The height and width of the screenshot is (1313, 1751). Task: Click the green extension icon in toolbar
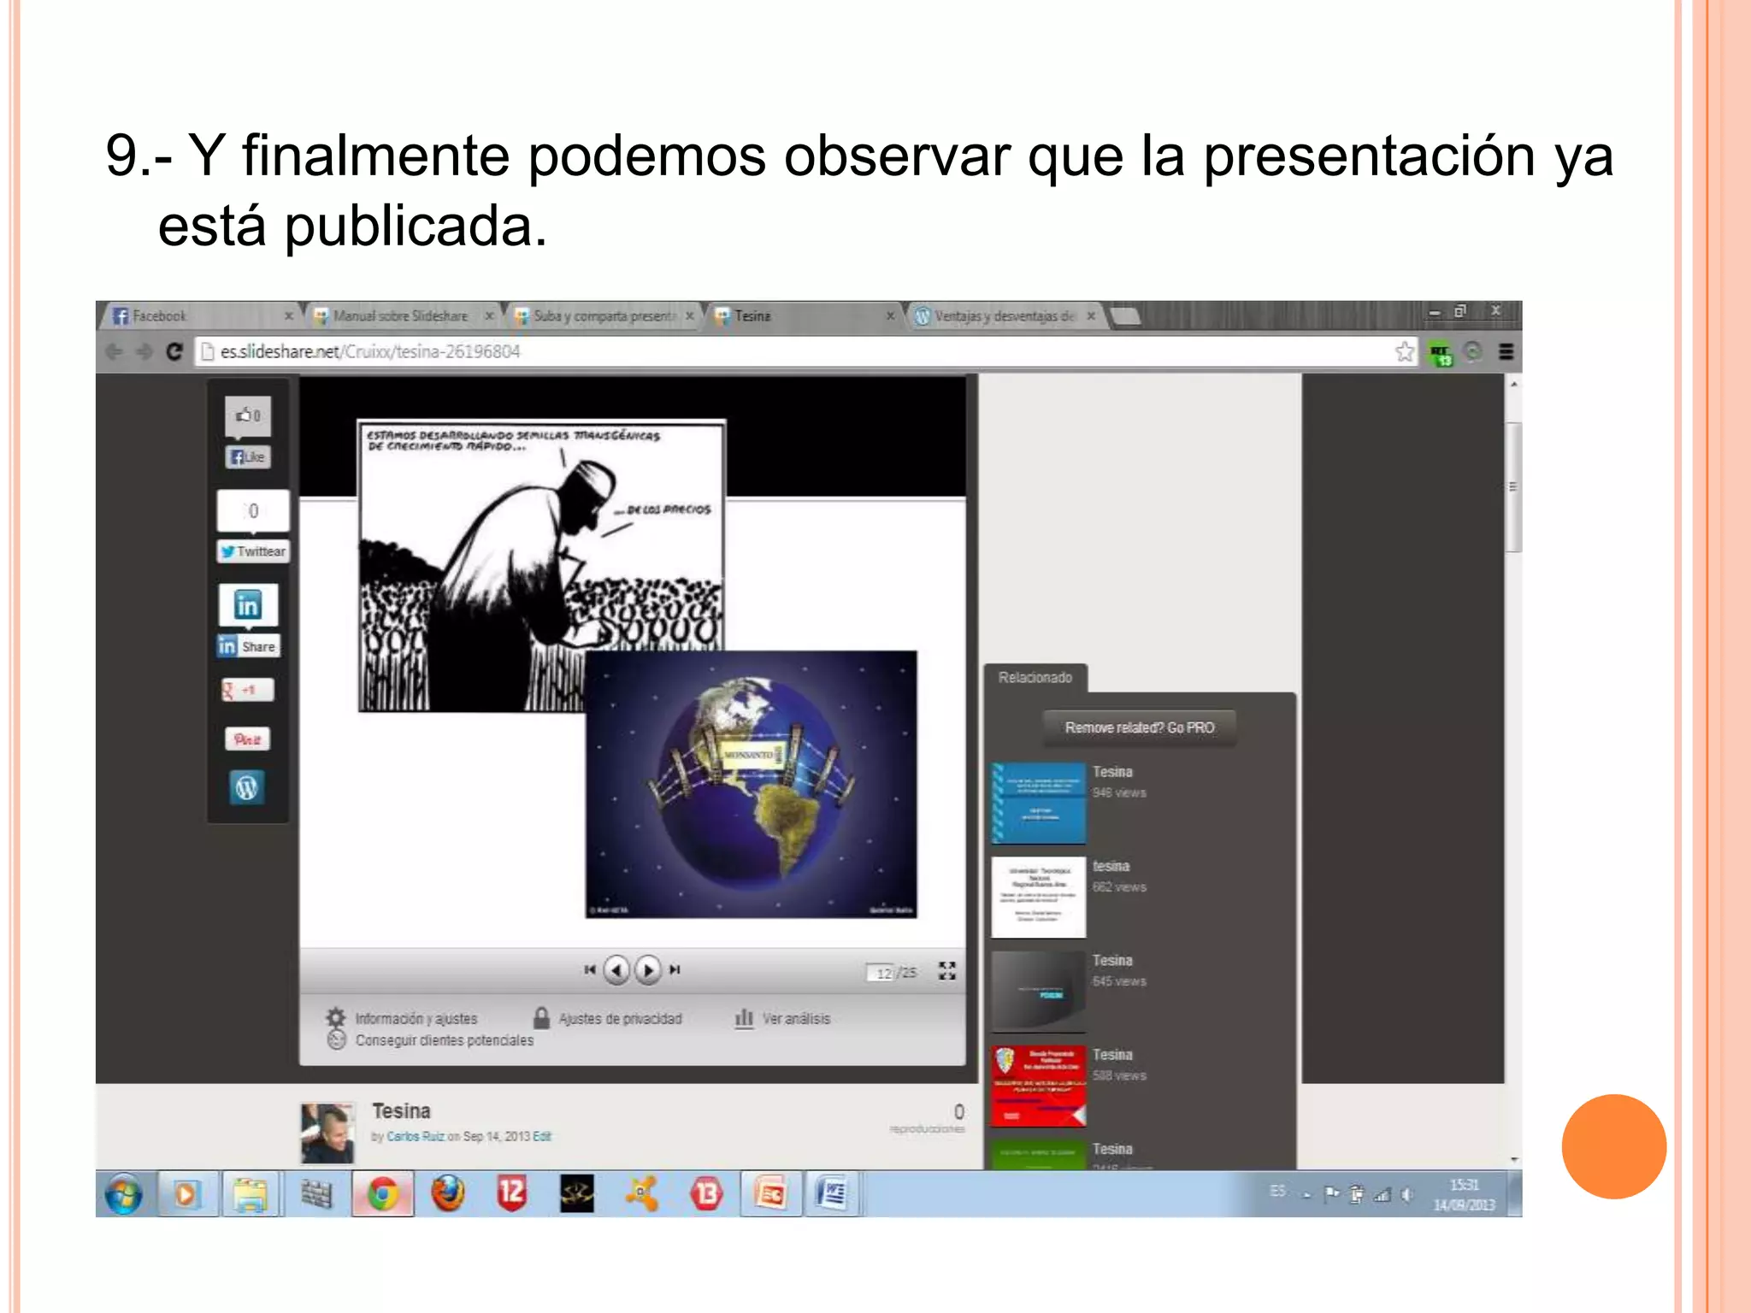click(1441, 352)
